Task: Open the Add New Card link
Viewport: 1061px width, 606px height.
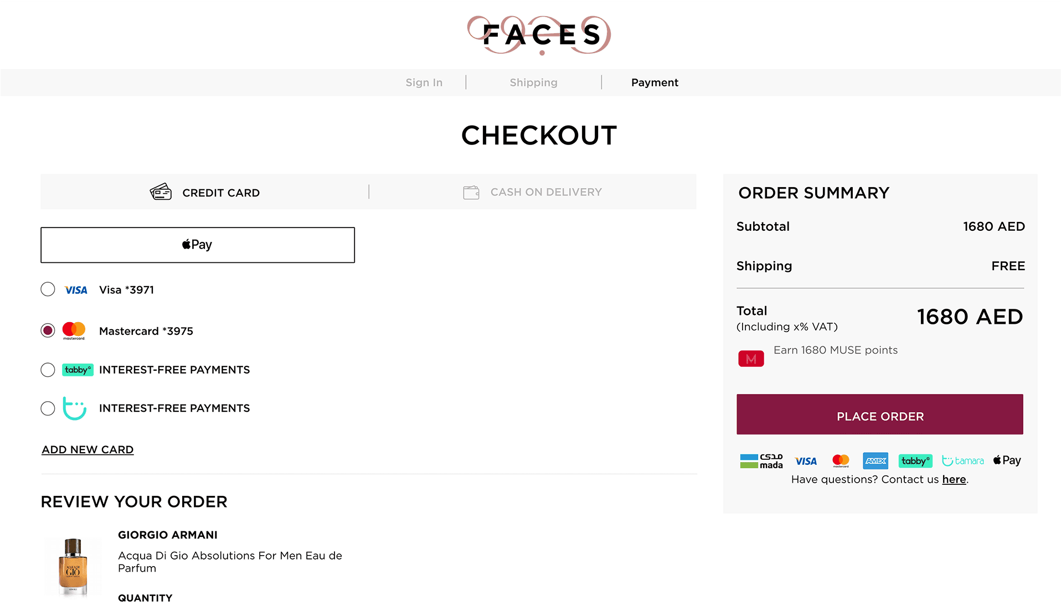Action: point(87,449)
